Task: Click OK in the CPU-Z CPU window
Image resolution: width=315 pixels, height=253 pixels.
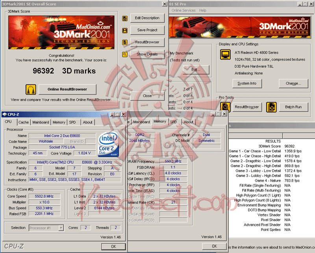Action: [113, 247]
